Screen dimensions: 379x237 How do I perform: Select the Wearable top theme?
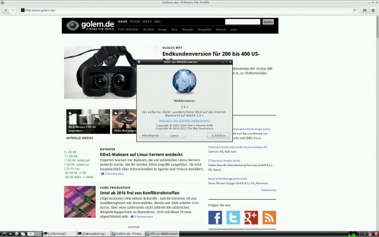click(x=188, y=29)
